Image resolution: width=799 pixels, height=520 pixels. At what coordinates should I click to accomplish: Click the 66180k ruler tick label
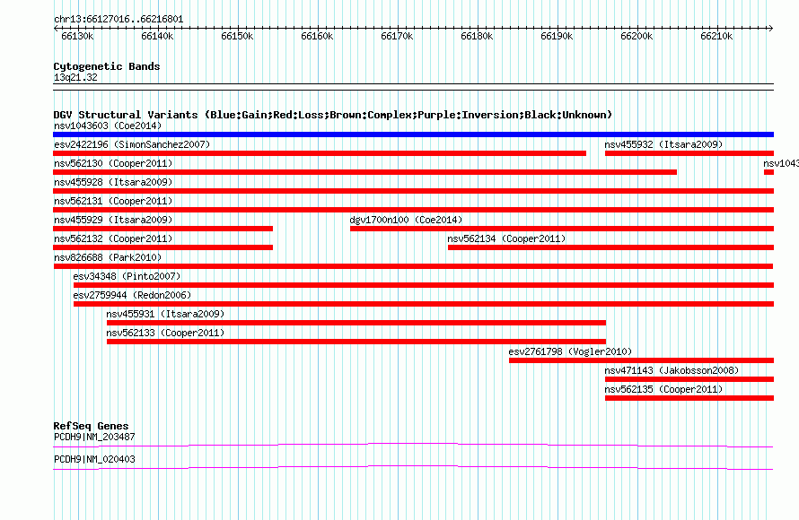pos(477,36)
